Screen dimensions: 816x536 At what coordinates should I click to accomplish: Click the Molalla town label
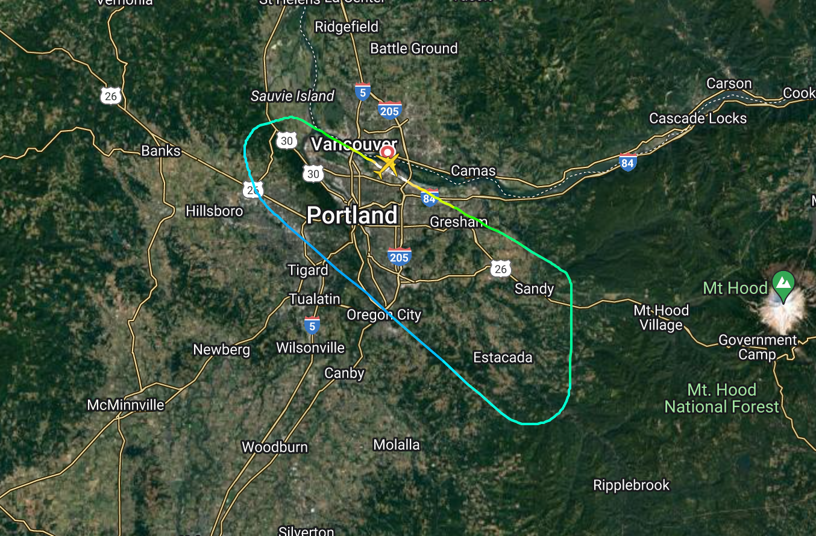click(x=397, y=445)
